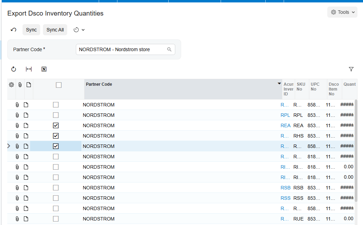Check the box in the first NORDSTROM row

point(56,105)
